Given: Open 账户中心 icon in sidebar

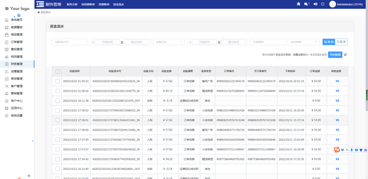Looking at the screenshot, I should [6, 101].
